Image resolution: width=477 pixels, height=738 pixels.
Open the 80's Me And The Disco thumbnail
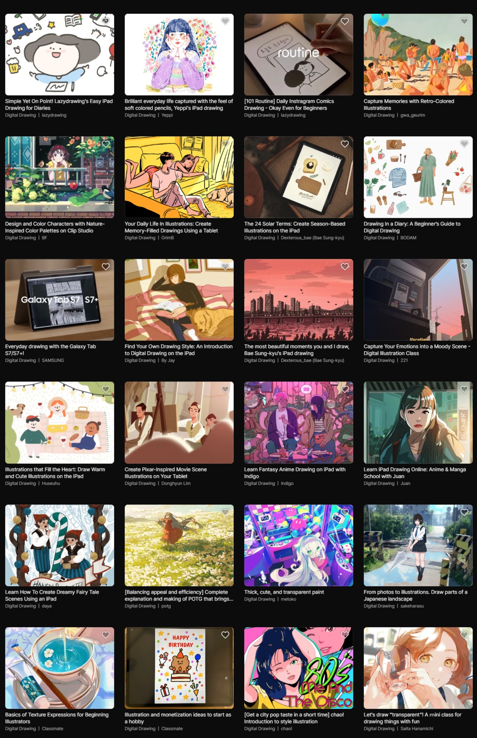pos(299,668)
